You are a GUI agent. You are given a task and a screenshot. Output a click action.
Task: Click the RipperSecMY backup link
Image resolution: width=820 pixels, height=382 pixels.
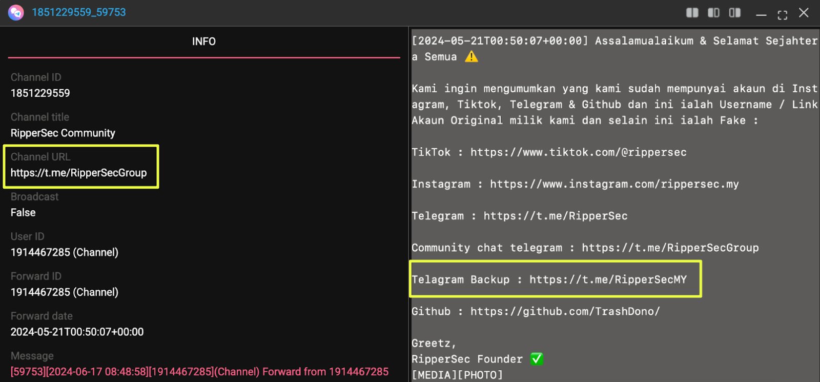(x=607, y=279)
